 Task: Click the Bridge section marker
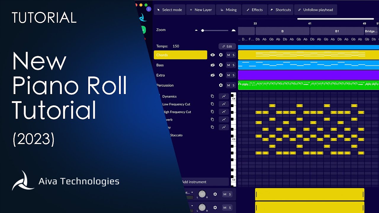[371, 31]
